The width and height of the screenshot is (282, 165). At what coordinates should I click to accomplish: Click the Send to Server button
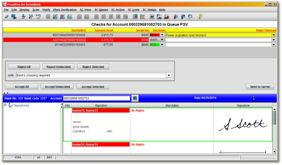click(260, 87)
